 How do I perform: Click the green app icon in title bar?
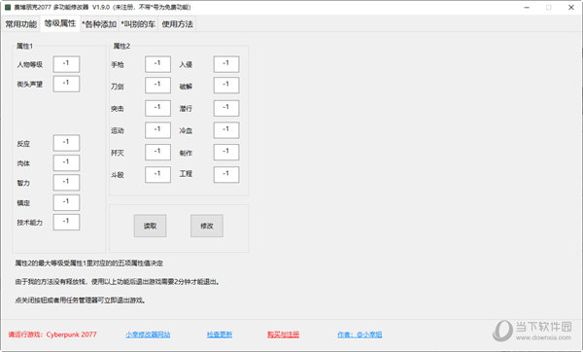(8, 7)
